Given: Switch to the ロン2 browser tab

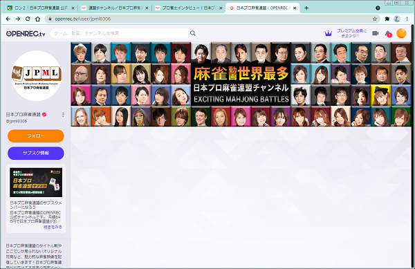Looking at the screenshot, I should (41, 8).
